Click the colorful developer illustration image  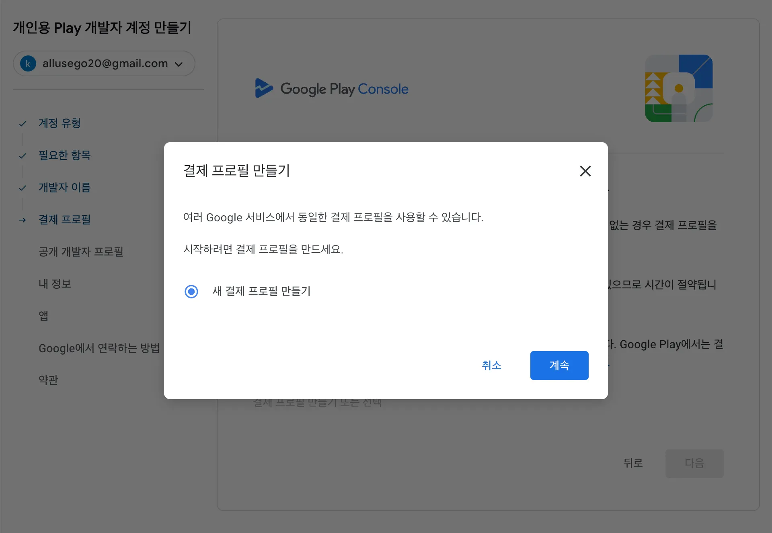coord(679,88)
